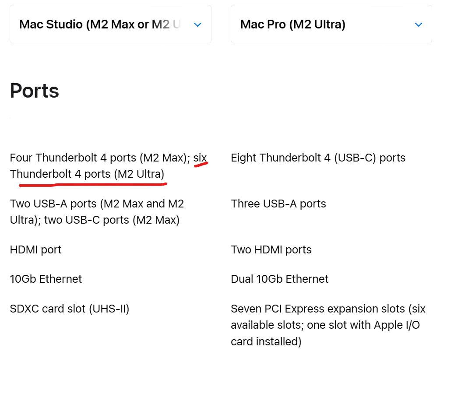Click the Dual 10Gb Ethernet entry
This screenshot has width=451, height=418.
279,279
